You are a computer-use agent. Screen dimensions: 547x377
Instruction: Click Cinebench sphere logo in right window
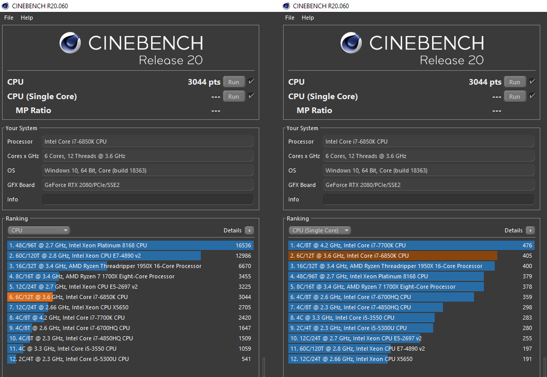click(x=351, y=43)
